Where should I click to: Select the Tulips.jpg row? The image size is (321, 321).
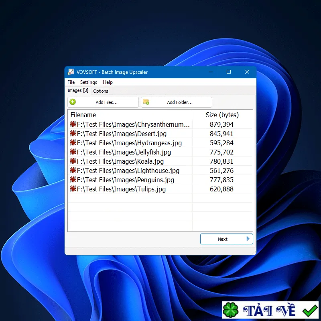(160, 189)
